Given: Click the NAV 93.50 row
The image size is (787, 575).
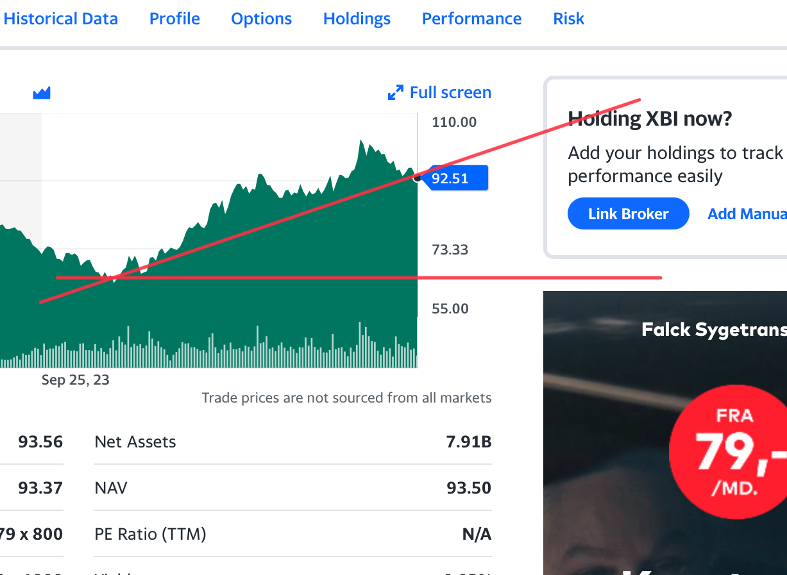Looking at the screenshot, I should click(293, 488).
